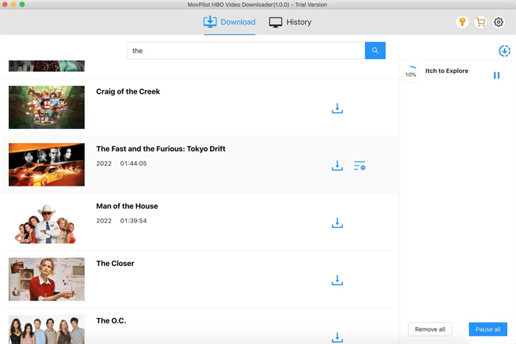Click the blue search magnifier button
This screenshot has width=516, height=344.
[375, 51]
